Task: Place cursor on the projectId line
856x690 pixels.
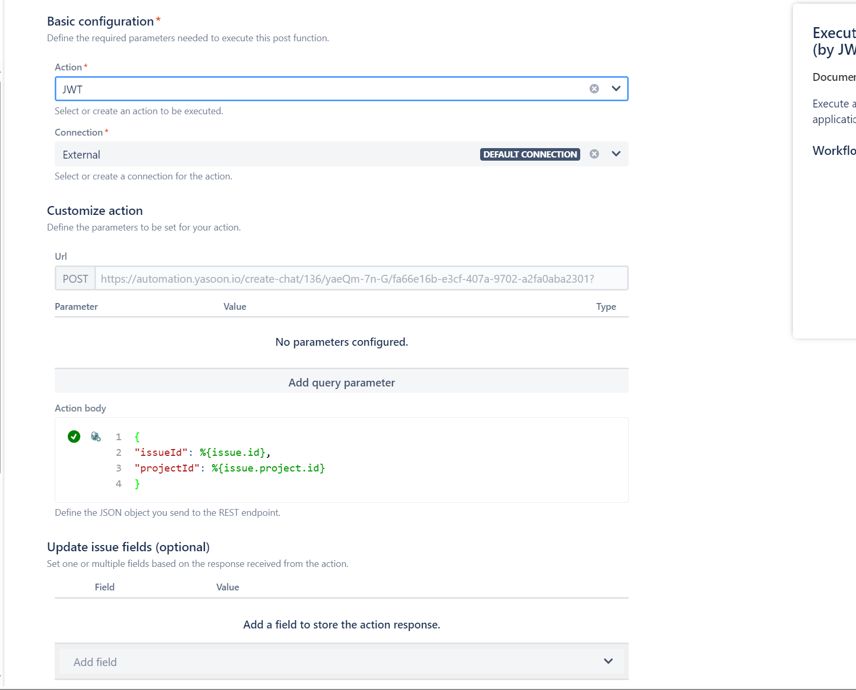Action: point(229,468)
